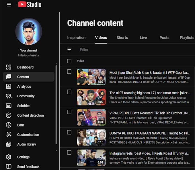
Task: Click the Channel content heading
Action: (95, 23)
